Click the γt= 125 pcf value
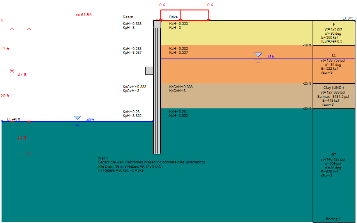357x223 pixels. (x=333, y=29)
